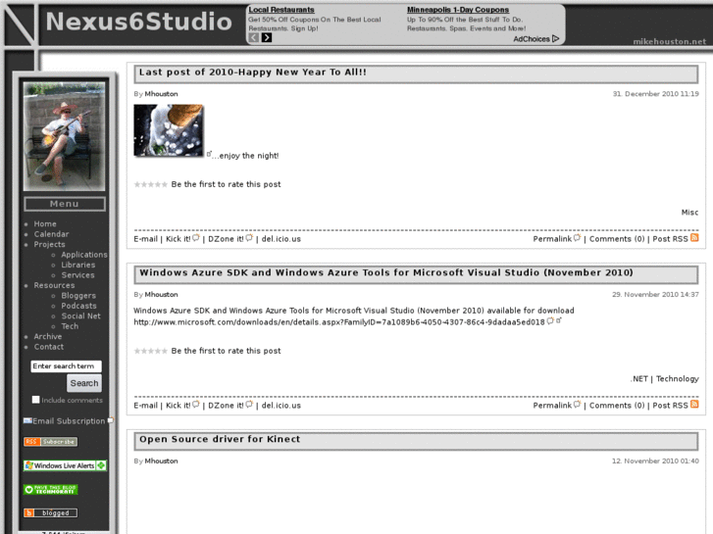Click E-mail link under Windows Azure post
Image resolution: width=713 pixels, height=534 pixels.
(145, 406)
